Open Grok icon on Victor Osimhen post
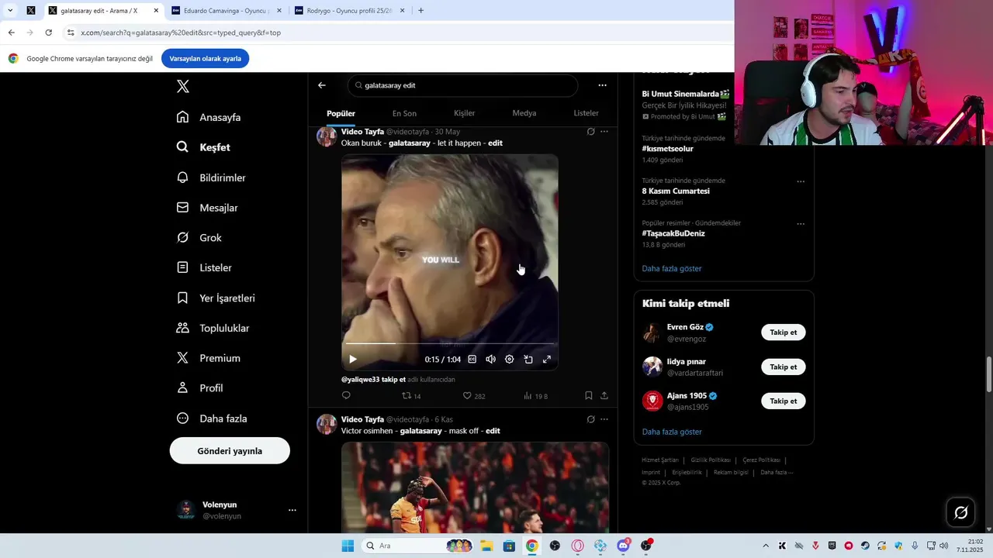This screenshot has width=993, height=558. coord(590,419)
